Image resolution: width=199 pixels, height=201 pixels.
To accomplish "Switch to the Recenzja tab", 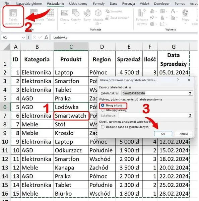I will [128, 4].
